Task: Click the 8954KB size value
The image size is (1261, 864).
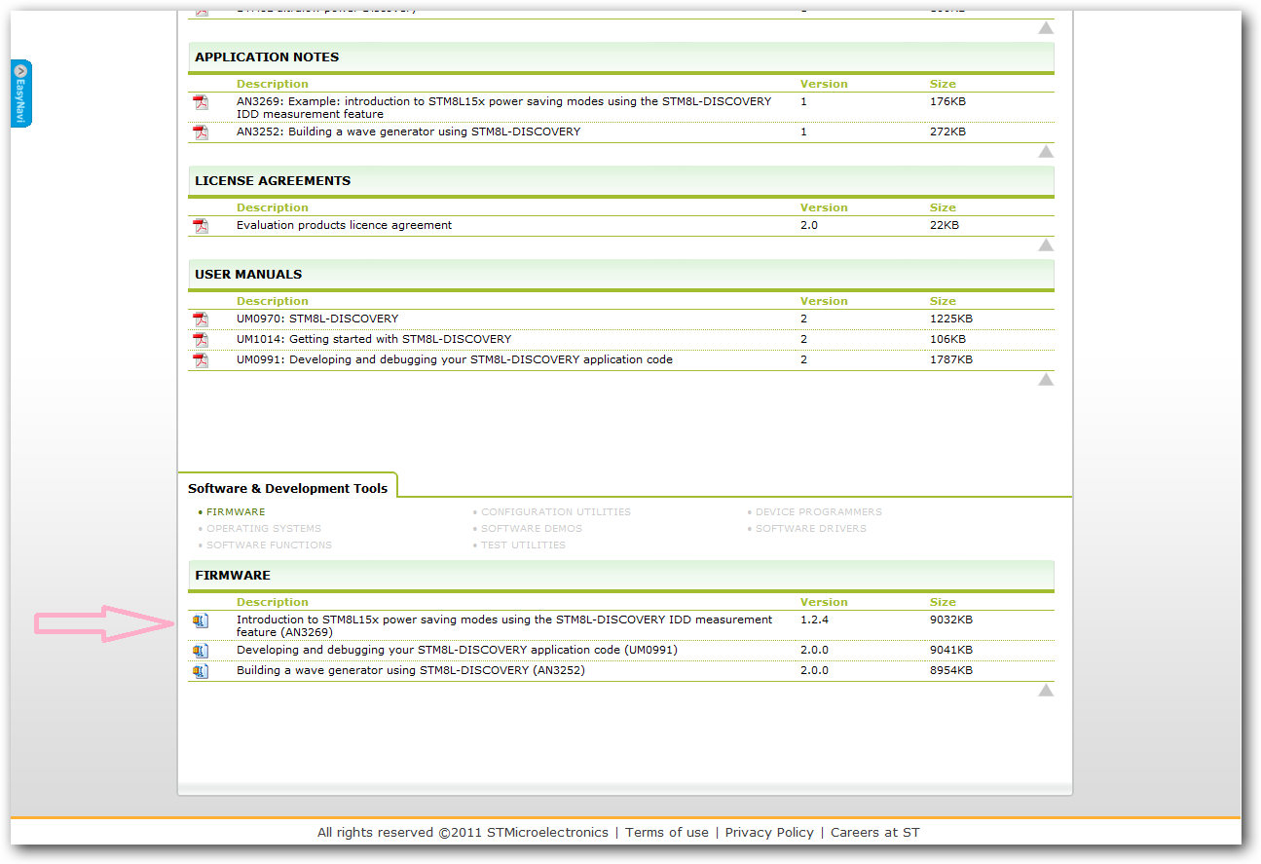Action: pyautogui.click(x=951, y=670)
